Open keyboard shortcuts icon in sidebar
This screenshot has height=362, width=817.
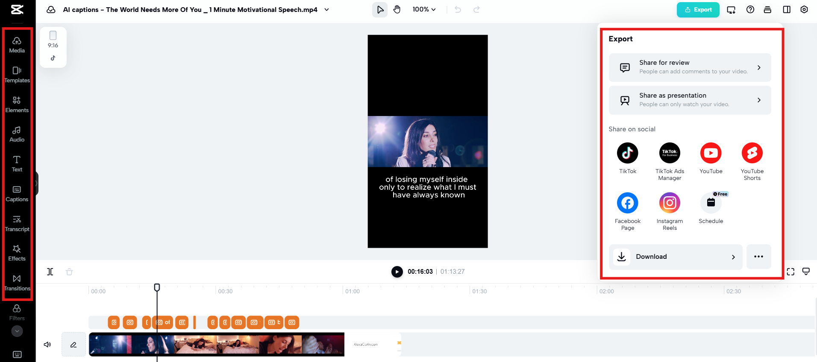17,354
